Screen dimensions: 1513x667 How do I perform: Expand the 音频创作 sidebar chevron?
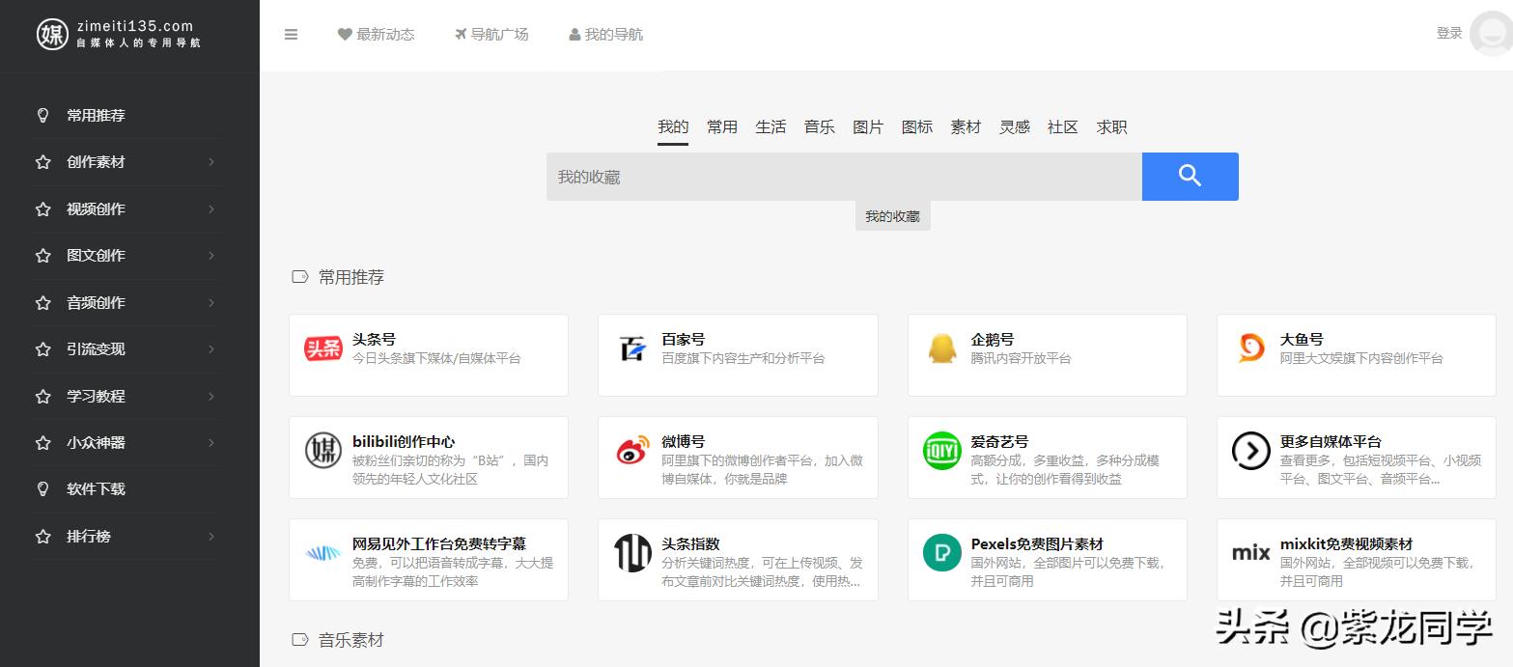tap(211, 303)
